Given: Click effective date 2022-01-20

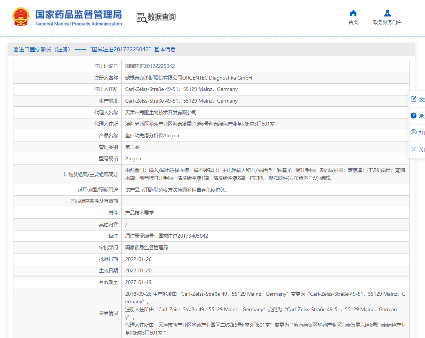Looking at the screenshot, I should [x=138, y=270].
